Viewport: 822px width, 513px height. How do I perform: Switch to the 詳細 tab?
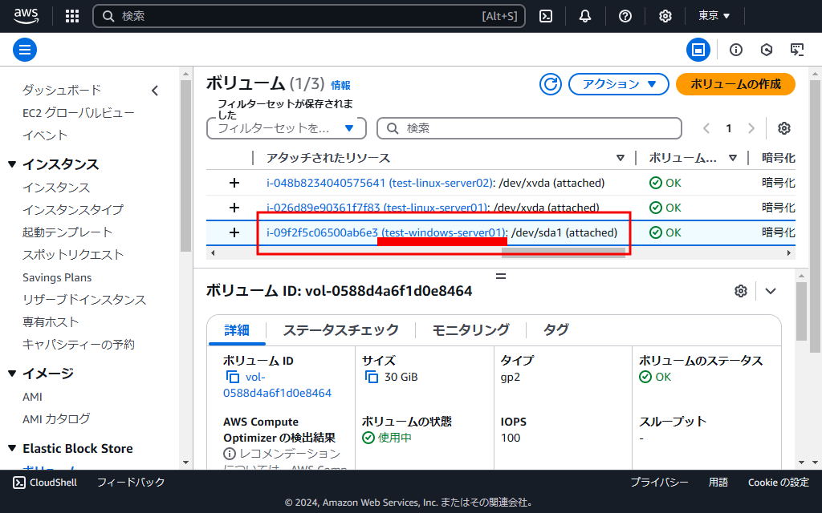coord(237,330)
